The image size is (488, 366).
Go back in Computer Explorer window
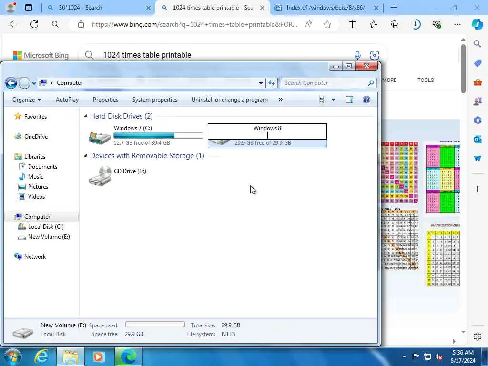(x=11, y=83)
